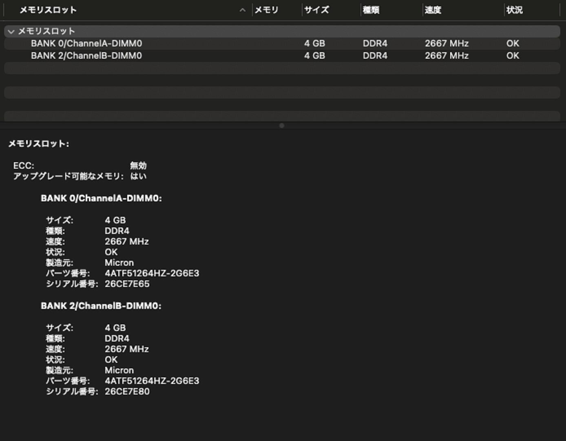Click part number under BANK 2 details
Viewport: 566px width, 441px height.
pyautogui.click(x=152, y=381)
